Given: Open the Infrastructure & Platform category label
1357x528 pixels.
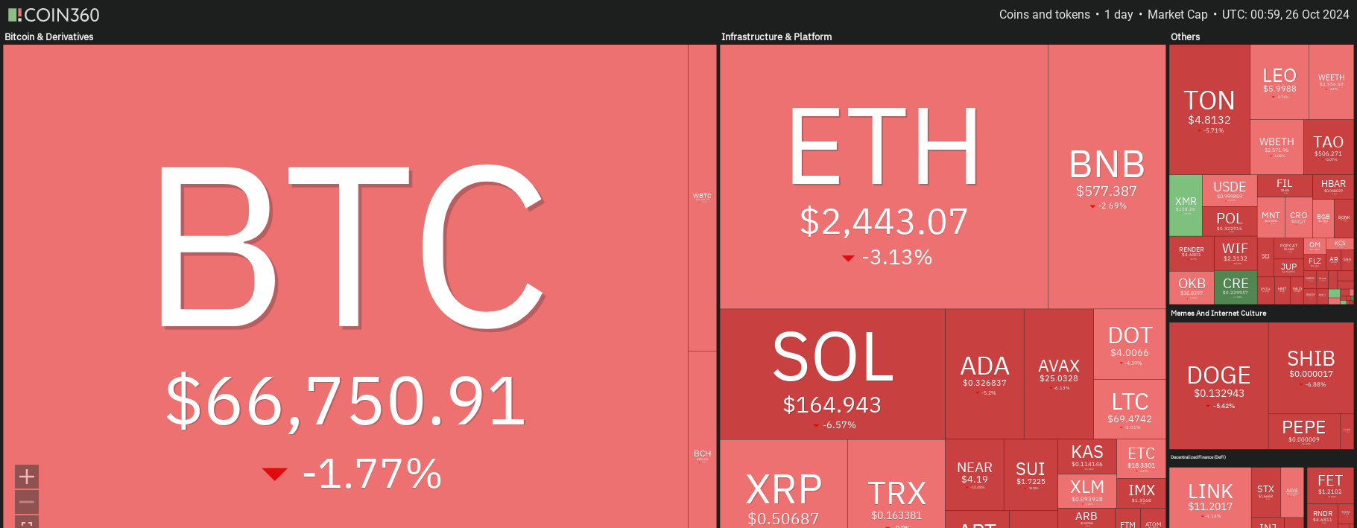Looking at the screenshot, I should point(776,36).
